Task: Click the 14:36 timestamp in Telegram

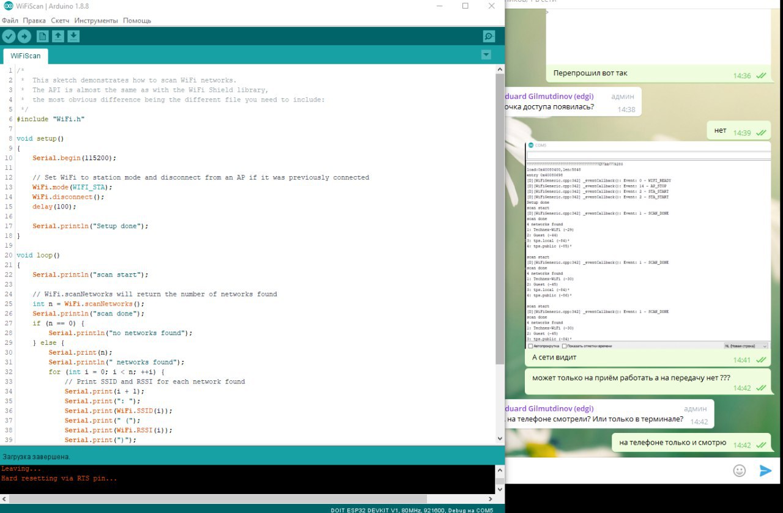Action: (x=742, y=76)
